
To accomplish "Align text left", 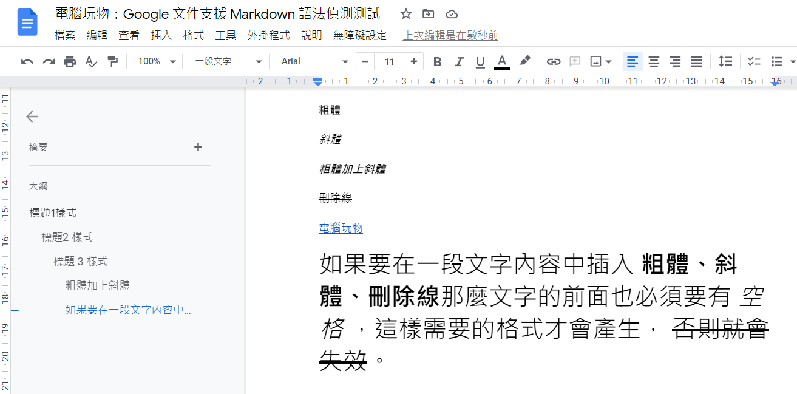I will pos(633,61).
